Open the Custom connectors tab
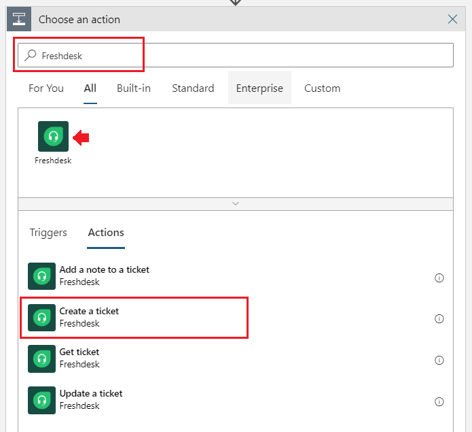Screen dimensions: 472x432 pos(322,88)
